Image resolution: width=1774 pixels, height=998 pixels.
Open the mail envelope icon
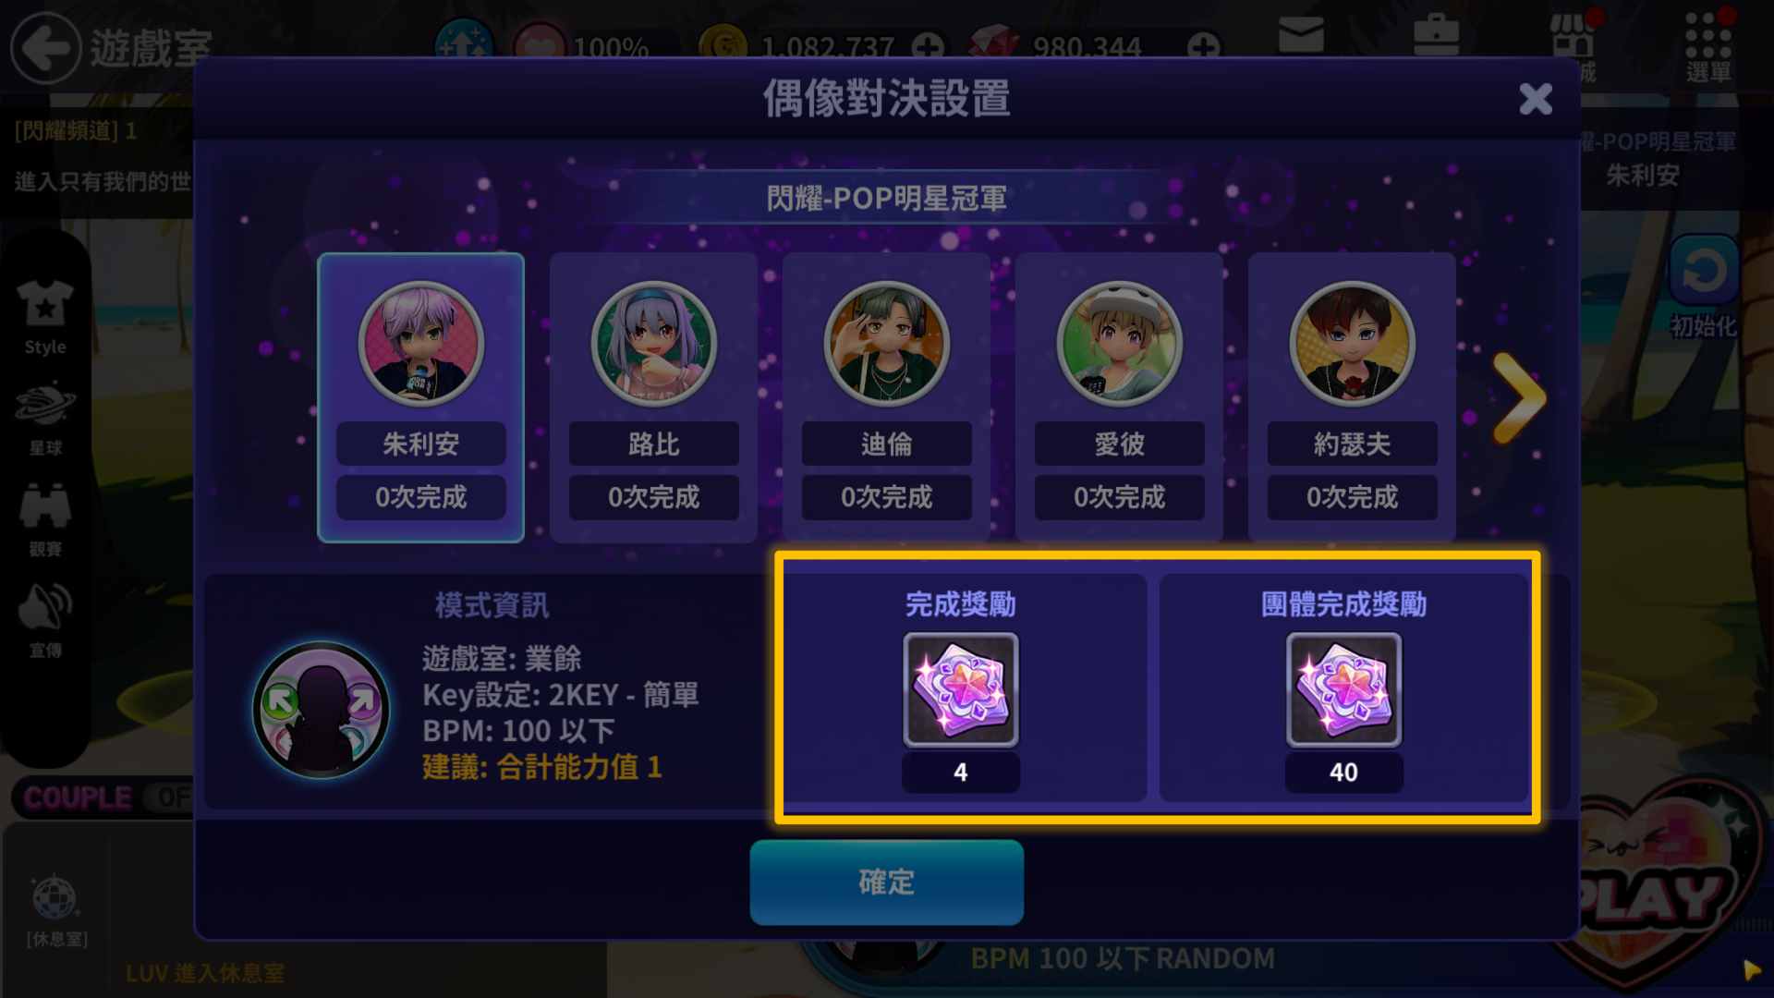1301,37
